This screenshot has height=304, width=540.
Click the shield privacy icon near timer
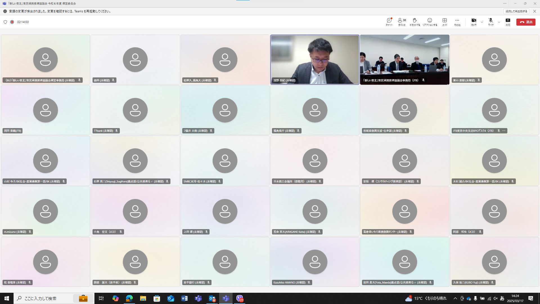pos(5,22)
